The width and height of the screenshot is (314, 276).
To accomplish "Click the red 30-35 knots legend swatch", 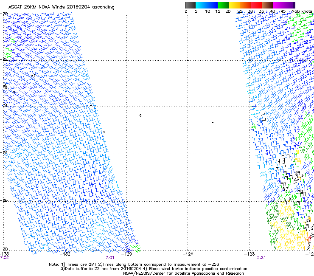I will (x=256, y=5).
